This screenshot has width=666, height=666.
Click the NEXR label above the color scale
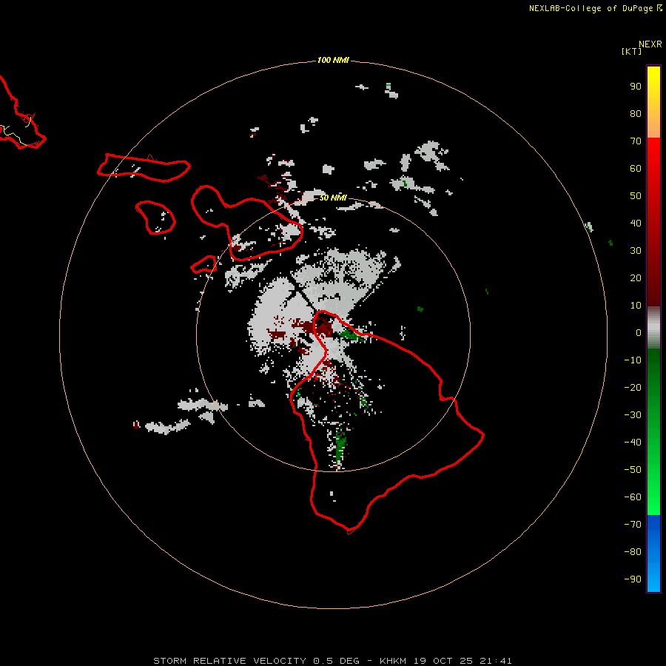point(650,44)
